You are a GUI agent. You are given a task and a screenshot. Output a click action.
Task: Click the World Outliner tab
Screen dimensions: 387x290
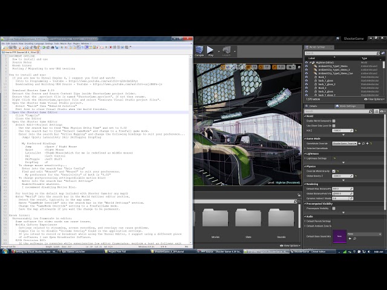point(317,47)
